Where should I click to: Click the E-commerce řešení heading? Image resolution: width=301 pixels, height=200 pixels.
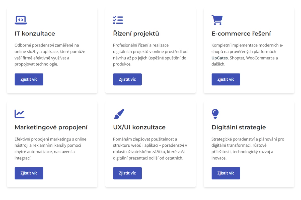click(x=241, y=33)
